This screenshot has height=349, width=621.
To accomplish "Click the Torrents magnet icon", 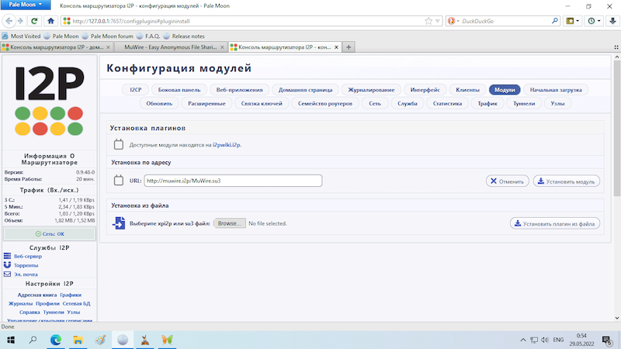I will click(8, 265).
